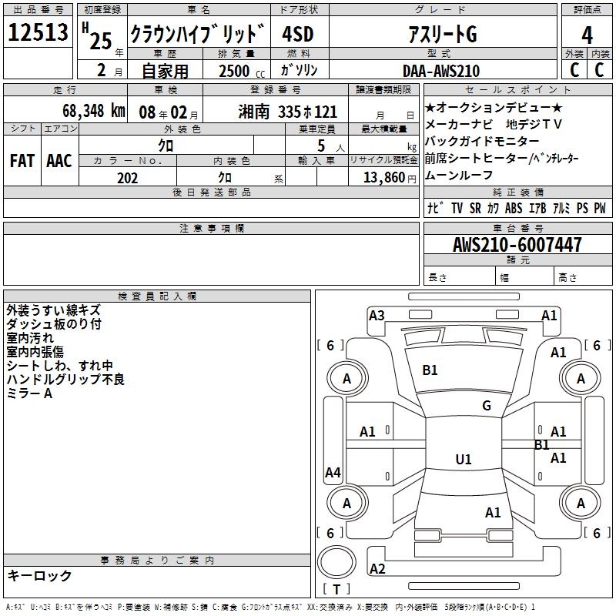Select the U1 roof dent mark on the car diagram
The height and width of the screenshot is (616, 616).
[464, 460]
